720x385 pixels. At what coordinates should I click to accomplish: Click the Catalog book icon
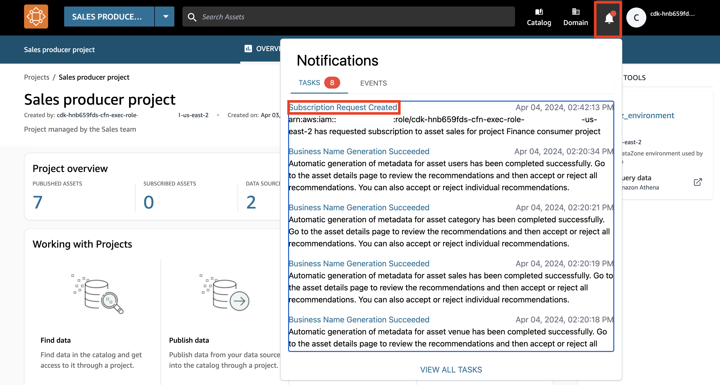coord(539,12)
